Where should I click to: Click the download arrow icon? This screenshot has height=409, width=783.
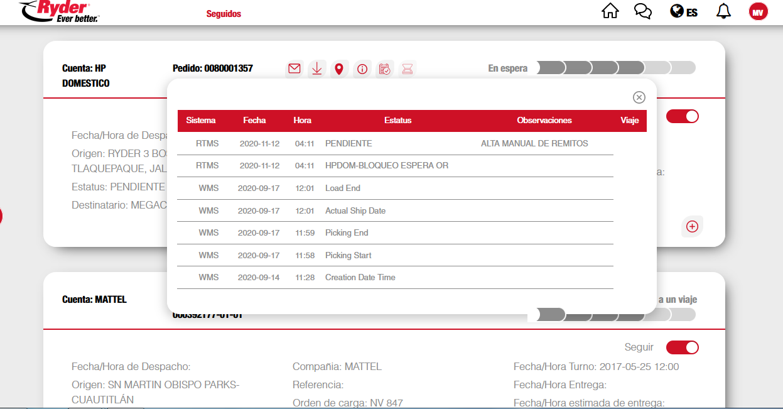(x=316, y=68)
